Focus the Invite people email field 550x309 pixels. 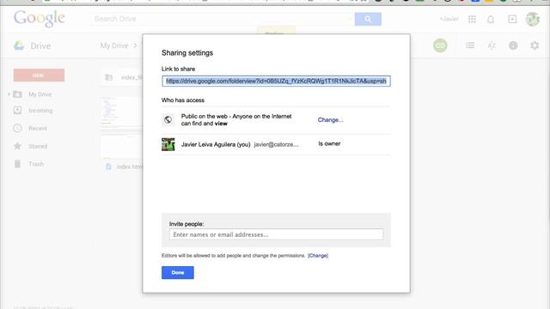(276, 234)
